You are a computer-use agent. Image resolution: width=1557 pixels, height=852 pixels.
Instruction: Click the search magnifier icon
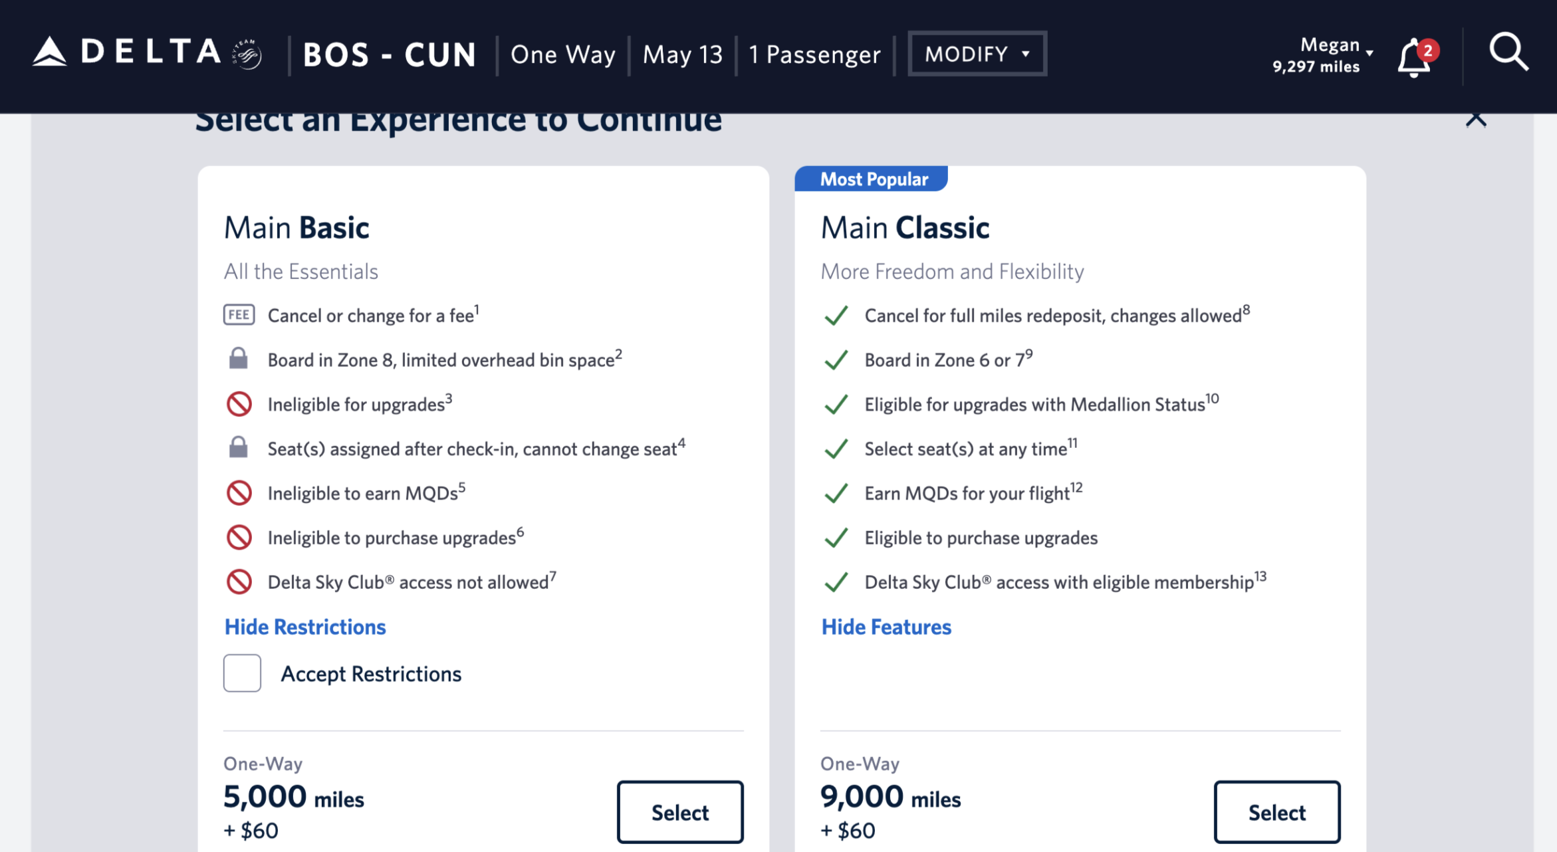tap(1508, 52)
